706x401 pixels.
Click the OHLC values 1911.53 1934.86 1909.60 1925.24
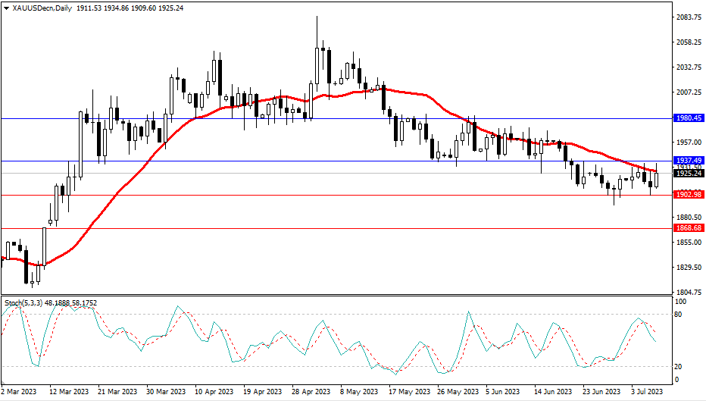[130, 8]
